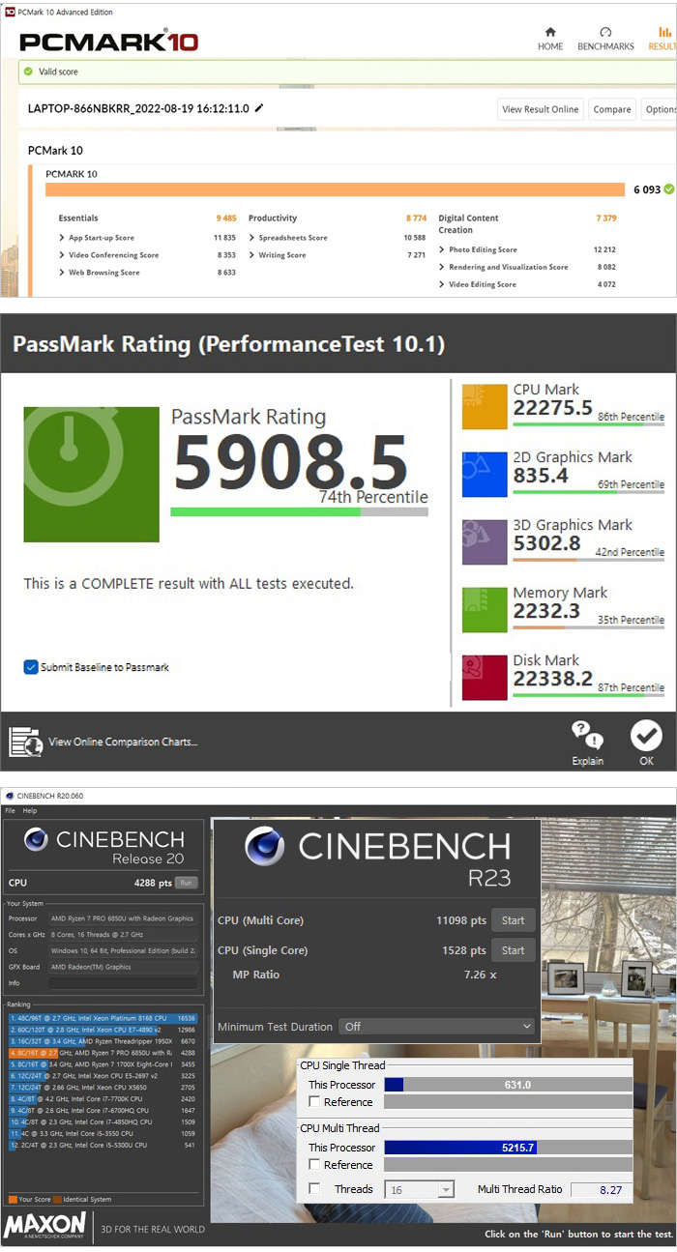Toggle the Threads checkbox
This screenshot has width=677, height=1252.
pos(314,1189)
